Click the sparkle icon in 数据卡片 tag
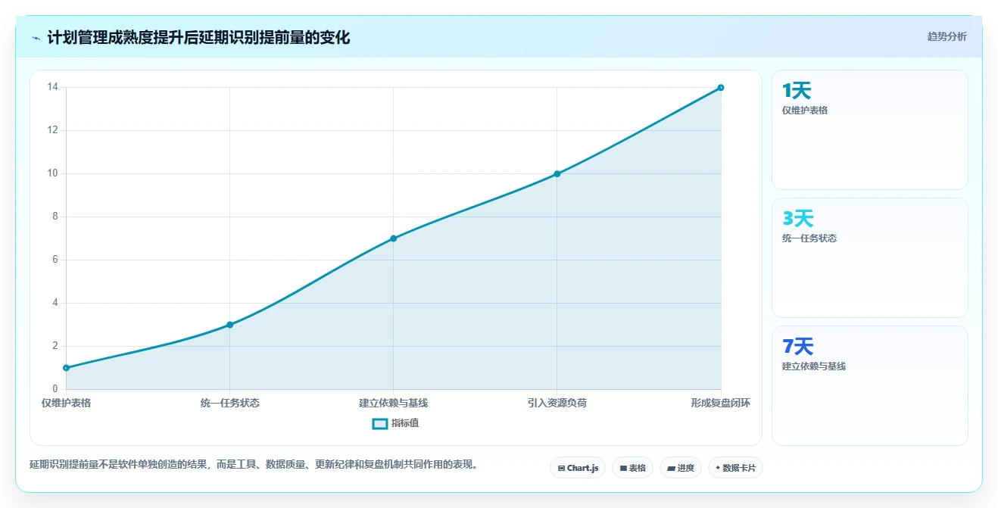 coord(718,468)
